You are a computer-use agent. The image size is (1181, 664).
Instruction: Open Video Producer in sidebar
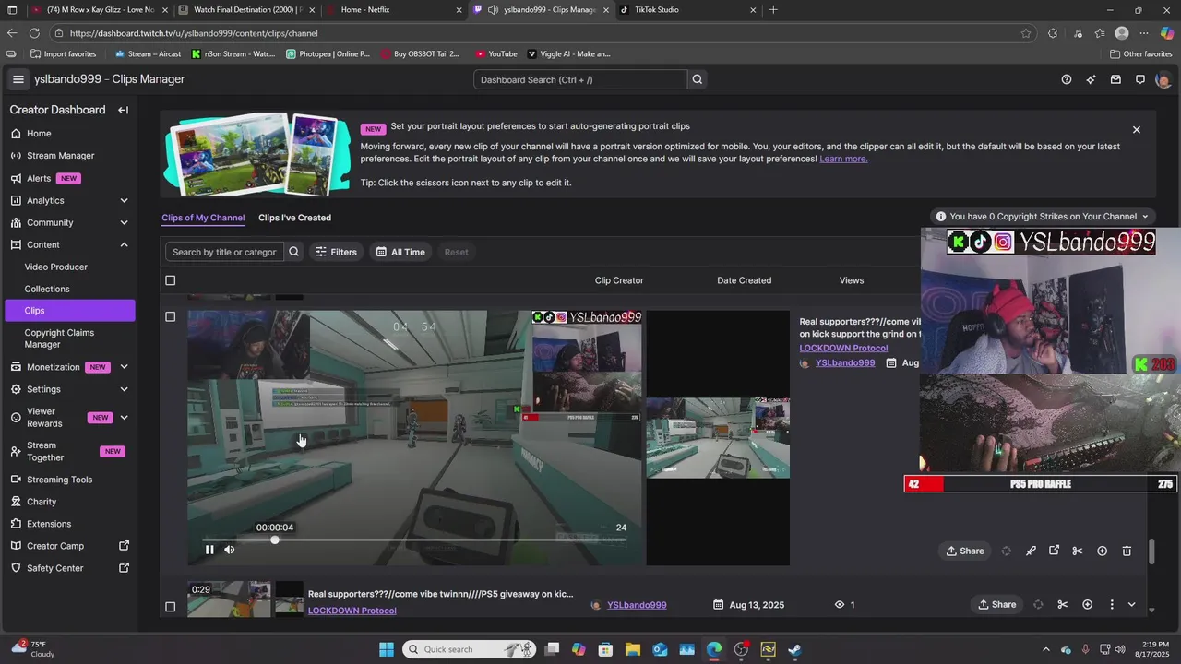click(56, 267)
